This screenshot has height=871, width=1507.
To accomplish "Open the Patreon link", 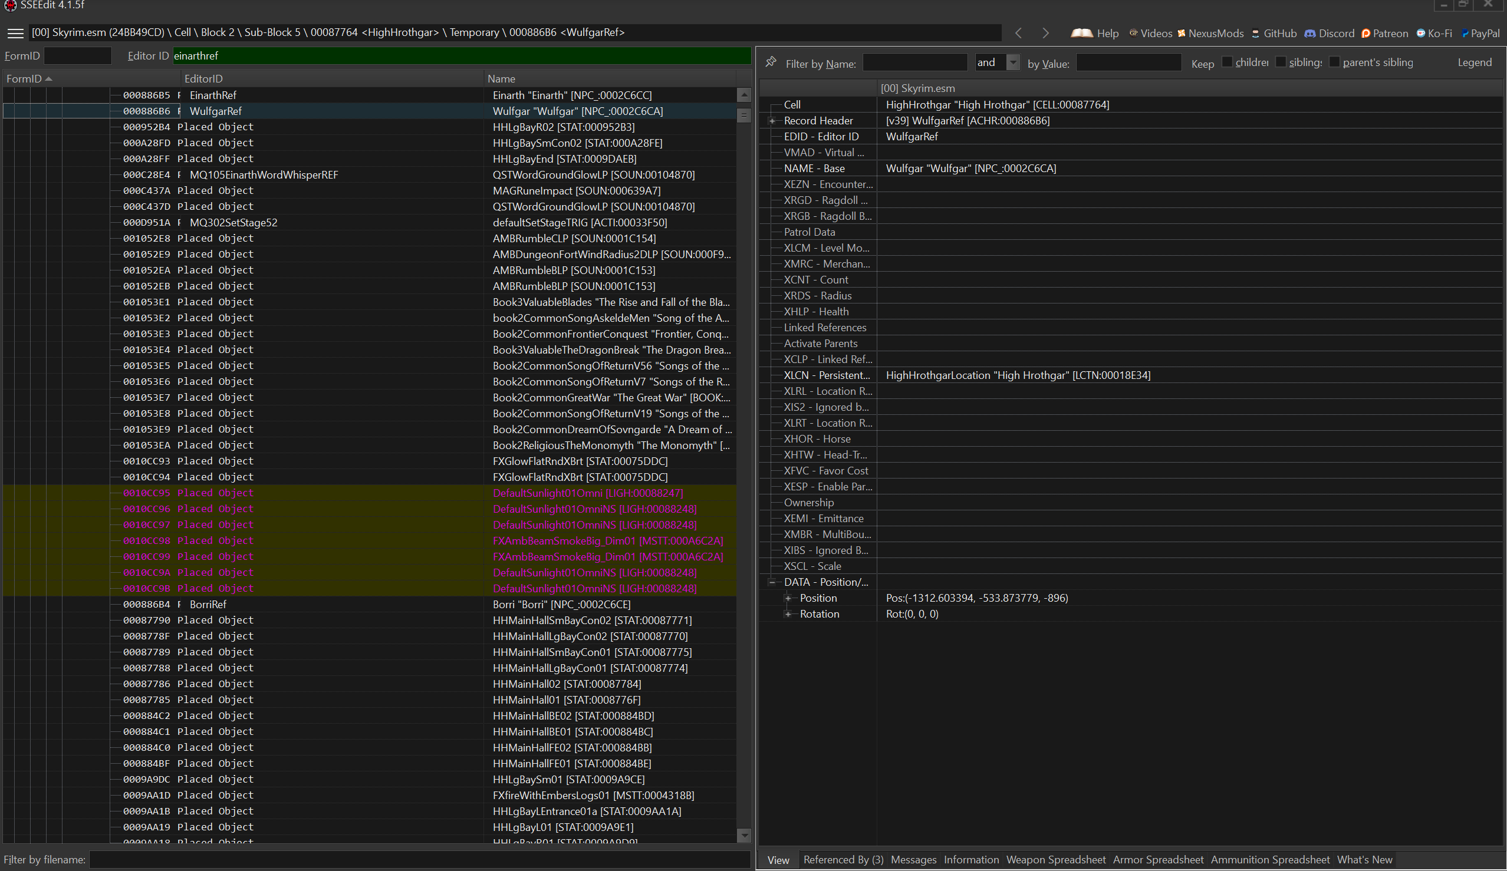I will [1384, 33].
